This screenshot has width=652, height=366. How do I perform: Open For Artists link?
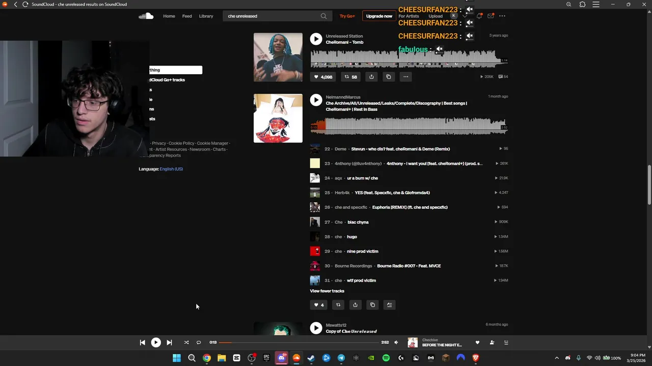point(409,16)
